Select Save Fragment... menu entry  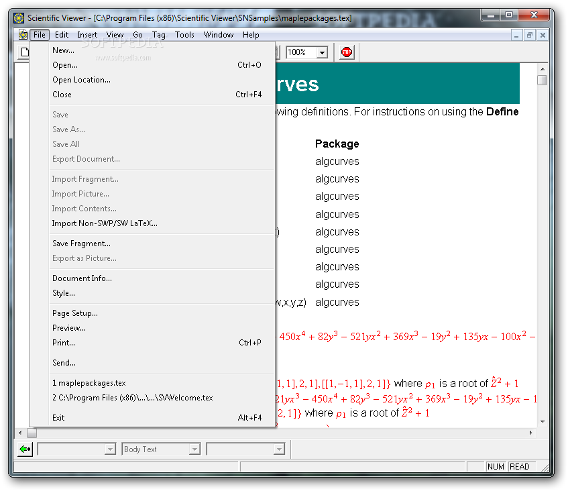[152, 243]
